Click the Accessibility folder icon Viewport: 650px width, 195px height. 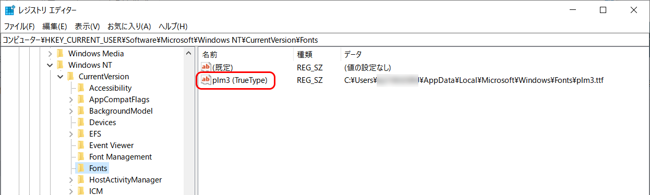(x=80, y=88)
